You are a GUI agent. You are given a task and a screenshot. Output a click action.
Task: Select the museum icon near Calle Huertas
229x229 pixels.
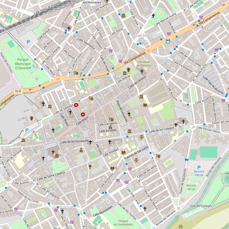(x=123, y=16)
